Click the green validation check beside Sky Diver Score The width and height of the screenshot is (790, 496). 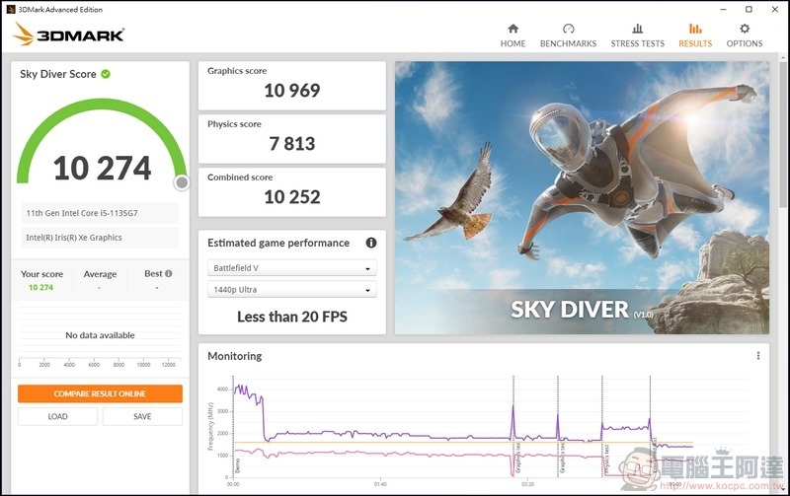(106, 74)
